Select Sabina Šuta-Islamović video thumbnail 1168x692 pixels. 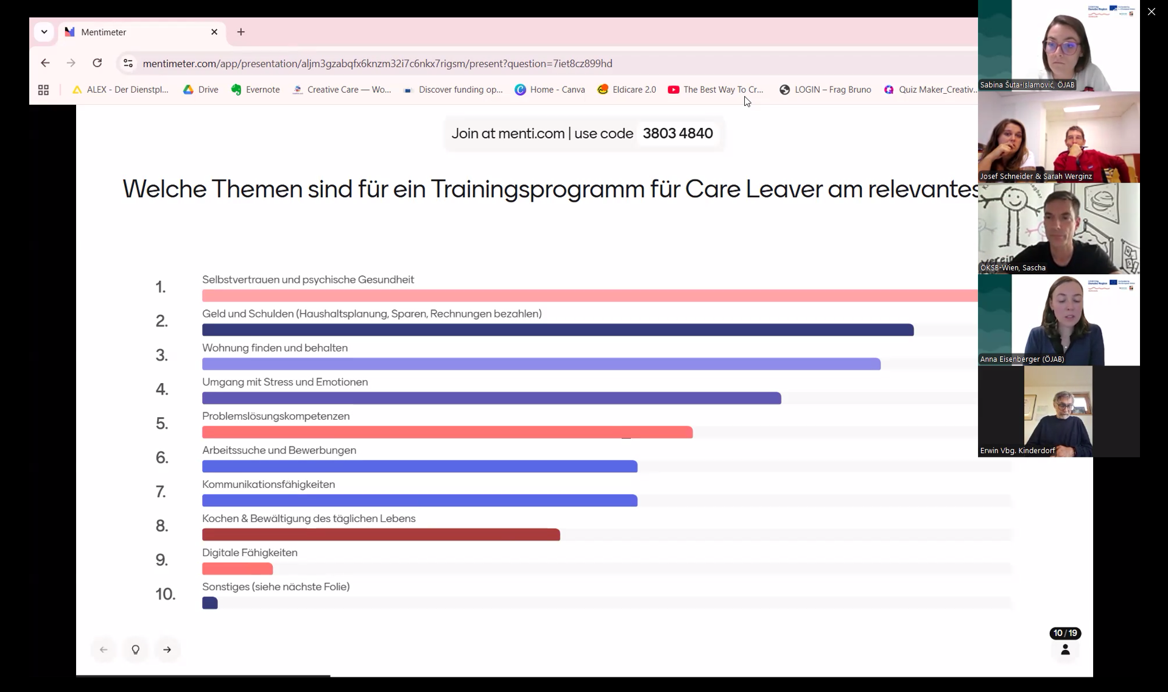pyautogui.click(x=1058, y=46)
